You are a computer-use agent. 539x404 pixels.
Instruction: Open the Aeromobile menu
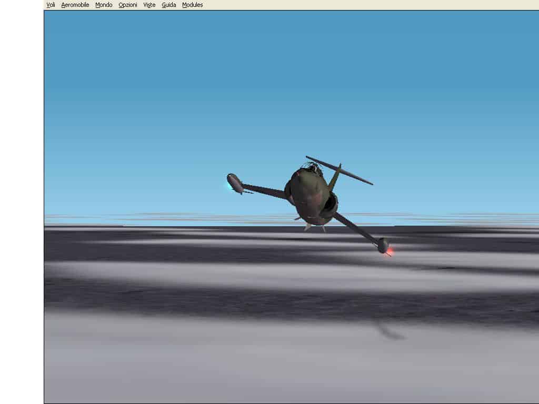click(x=75, y=5)
